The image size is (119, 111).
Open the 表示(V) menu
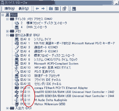point(24,9)
